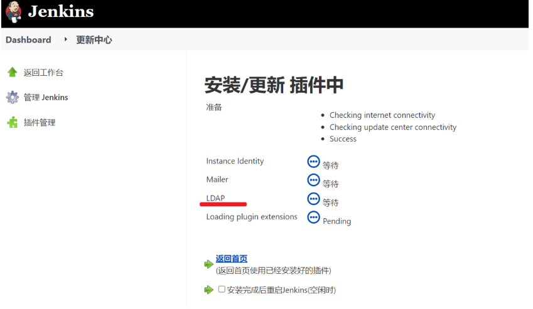Image resolution: width=533 pixels, height=309 pixels.
Task: Click 等待 status next to LDAP
Action: (x=330, y=202)
